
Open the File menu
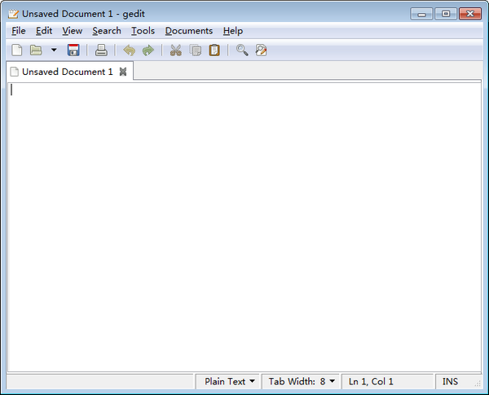point(19,31)
